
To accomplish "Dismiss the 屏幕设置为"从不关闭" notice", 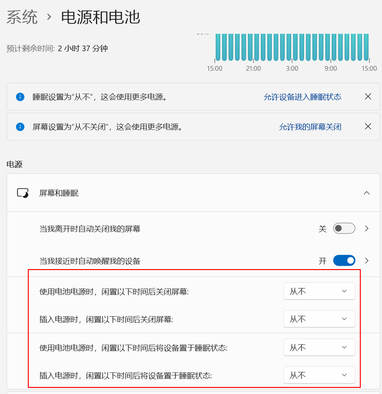I will coord(368,126).
